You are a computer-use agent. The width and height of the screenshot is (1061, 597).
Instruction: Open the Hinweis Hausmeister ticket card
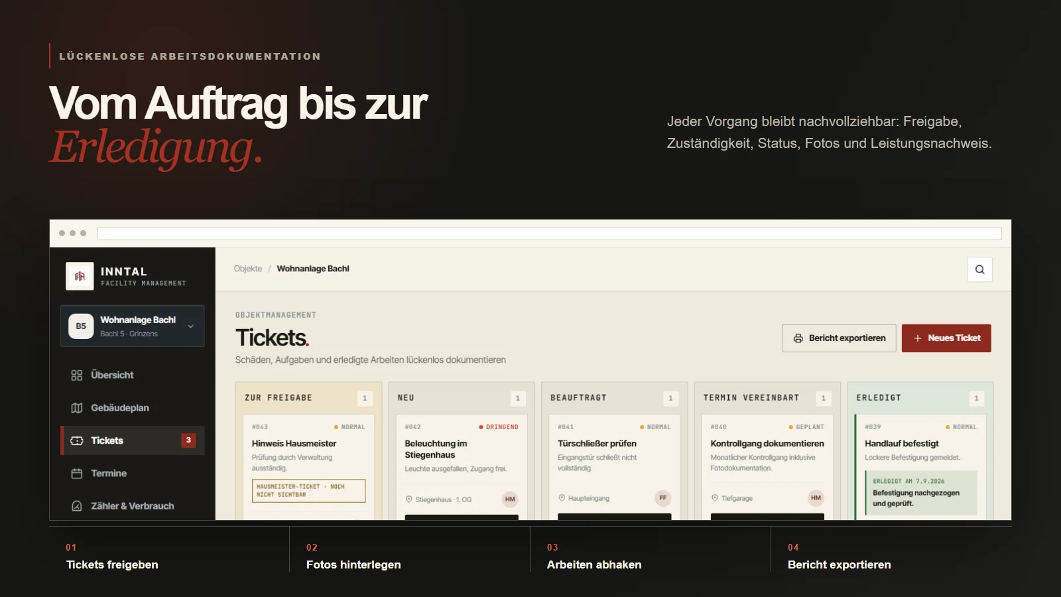(309, 467)
